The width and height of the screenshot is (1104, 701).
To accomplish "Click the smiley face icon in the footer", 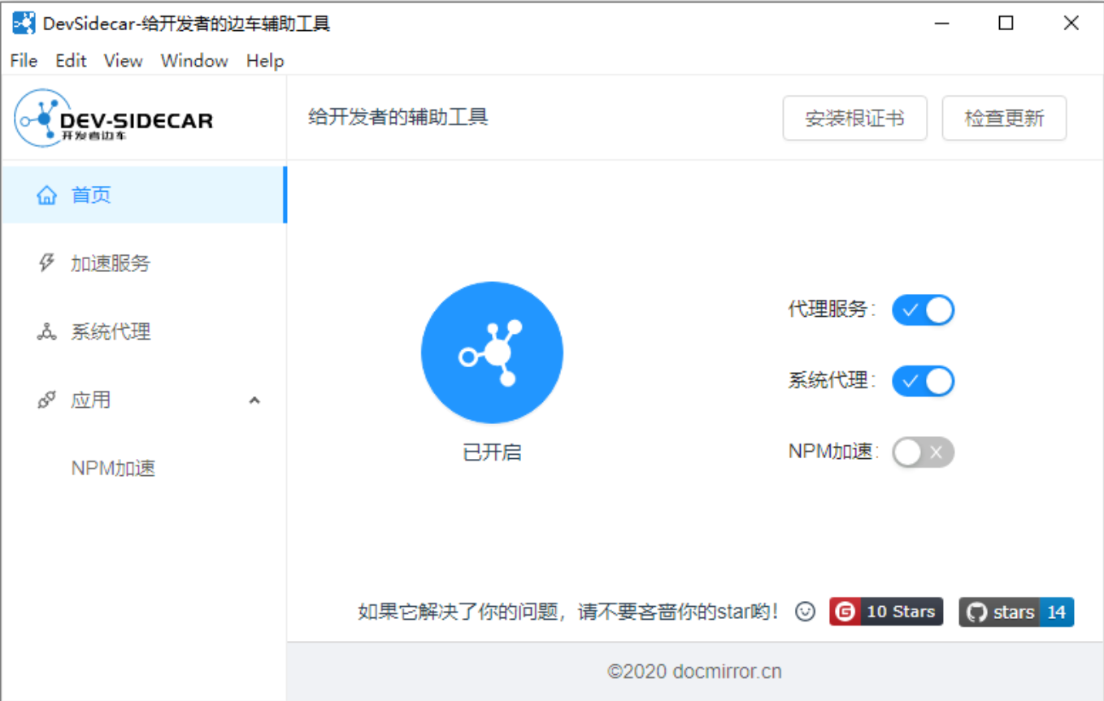I will pos(805,612).
